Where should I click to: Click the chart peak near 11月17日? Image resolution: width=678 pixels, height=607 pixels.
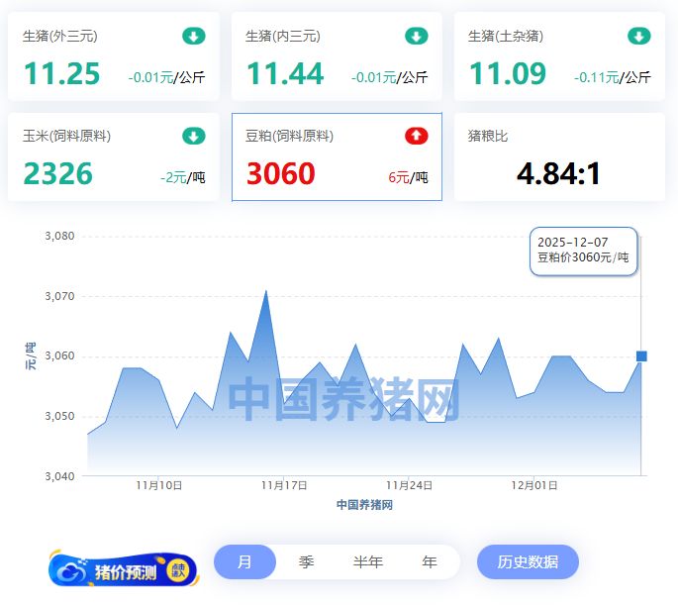(x=266, y=291)
